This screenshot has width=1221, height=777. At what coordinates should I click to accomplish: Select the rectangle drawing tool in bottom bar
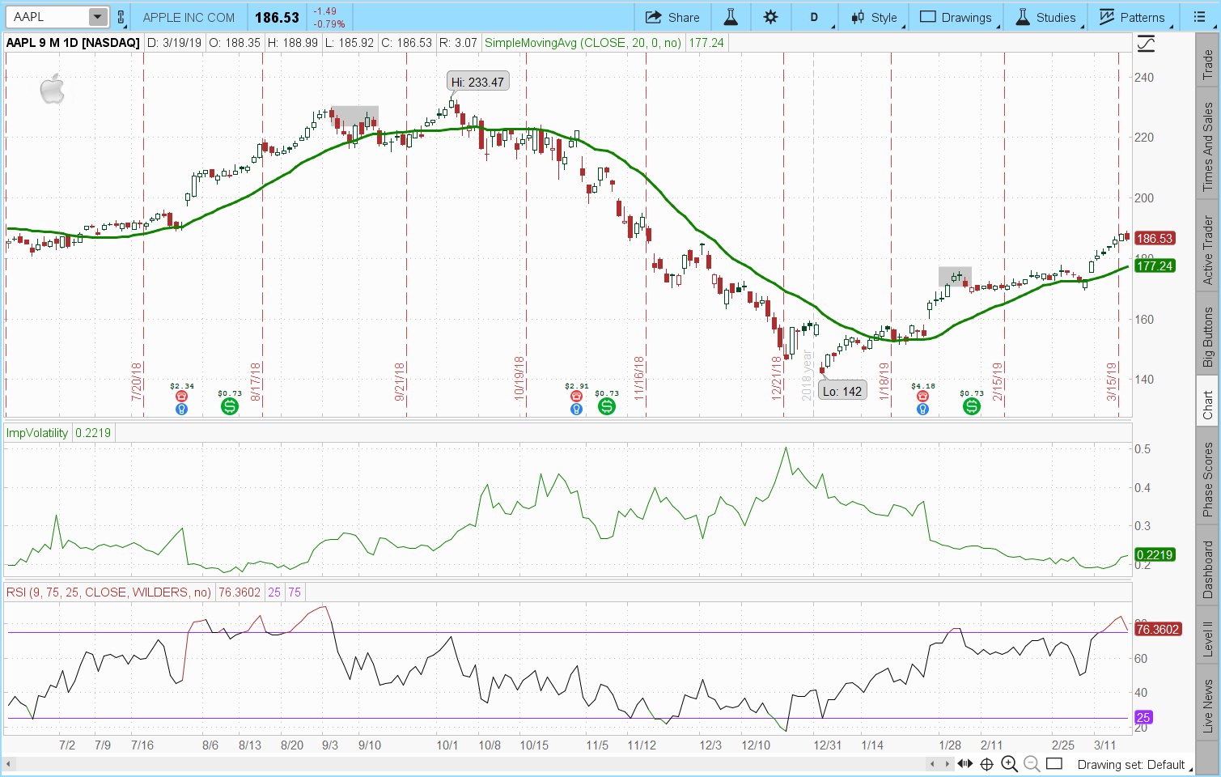click(x=1054, y=764)
